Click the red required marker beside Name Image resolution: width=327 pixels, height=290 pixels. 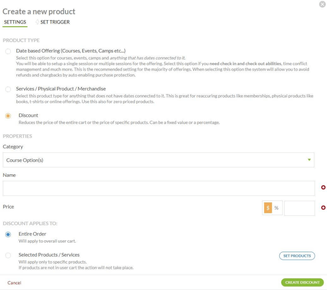[323, 188]
